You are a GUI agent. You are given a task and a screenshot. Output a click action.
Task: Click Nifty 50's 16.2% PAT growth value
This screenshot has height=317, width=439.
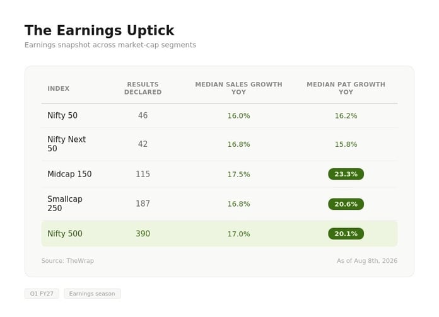point(346,115)
